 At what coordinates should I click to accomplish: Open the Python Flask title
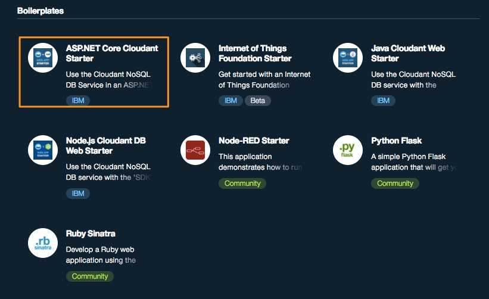tap(396, 141)
